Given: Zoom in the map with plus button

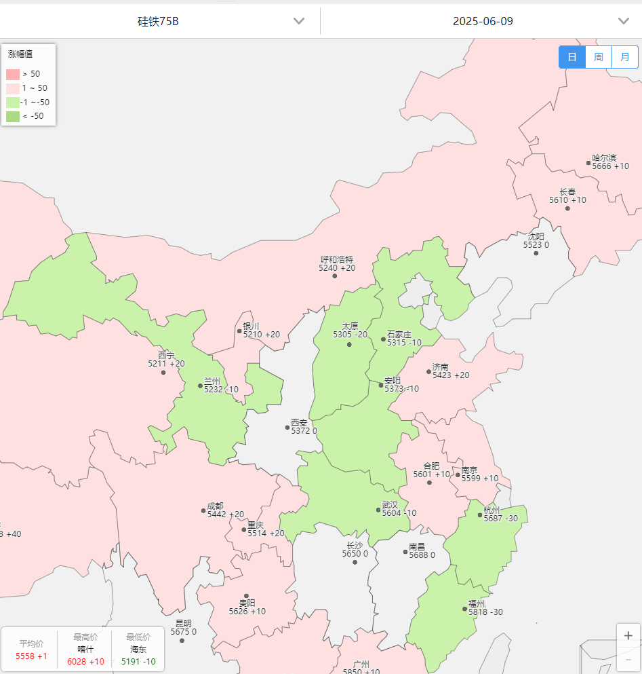Looking at the screenshot, I should coord(628,635).
